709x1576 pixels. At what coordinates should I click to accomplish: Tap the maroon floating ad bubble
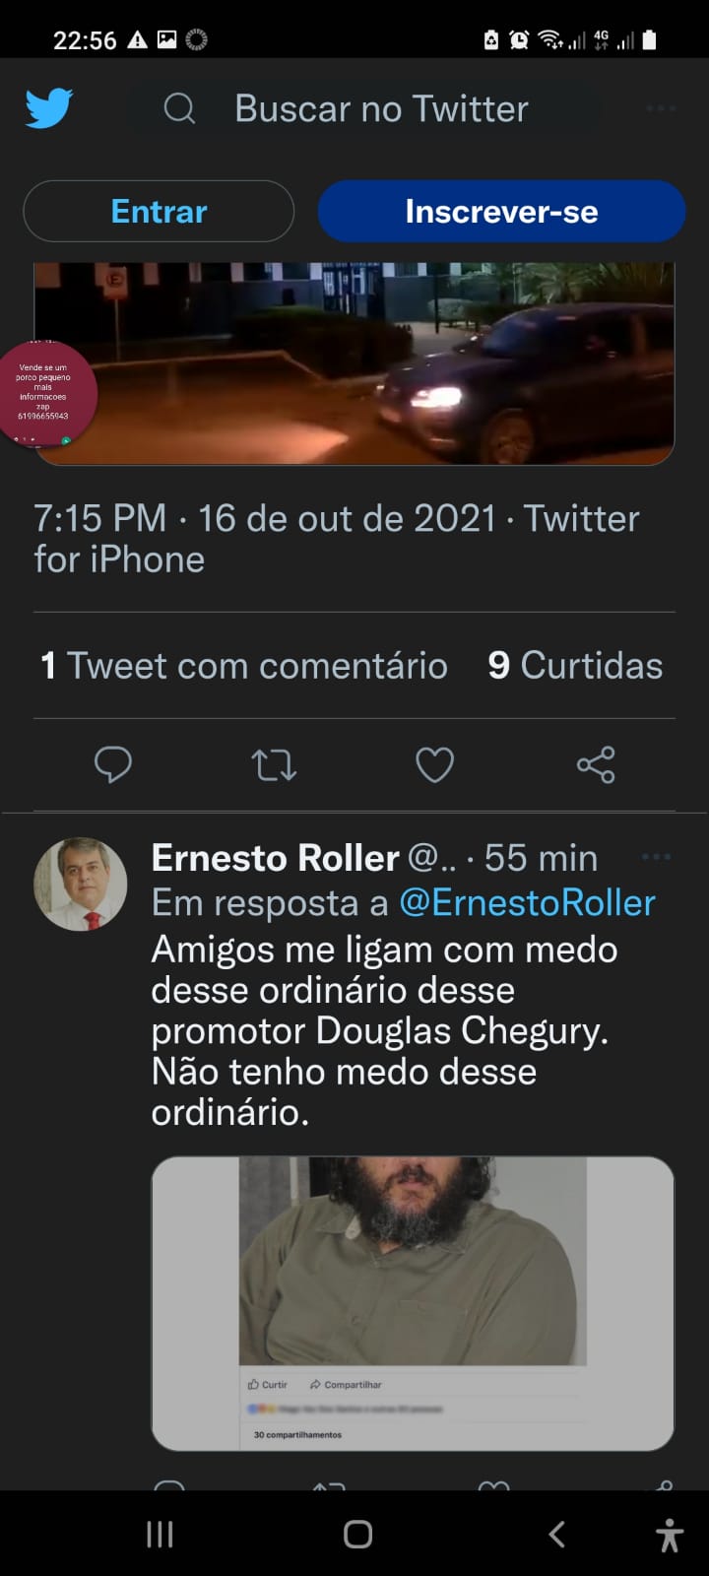pos(45,394)
